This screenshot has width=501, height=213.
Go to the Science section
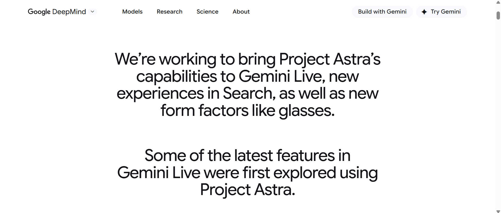[x=207, y=12]
